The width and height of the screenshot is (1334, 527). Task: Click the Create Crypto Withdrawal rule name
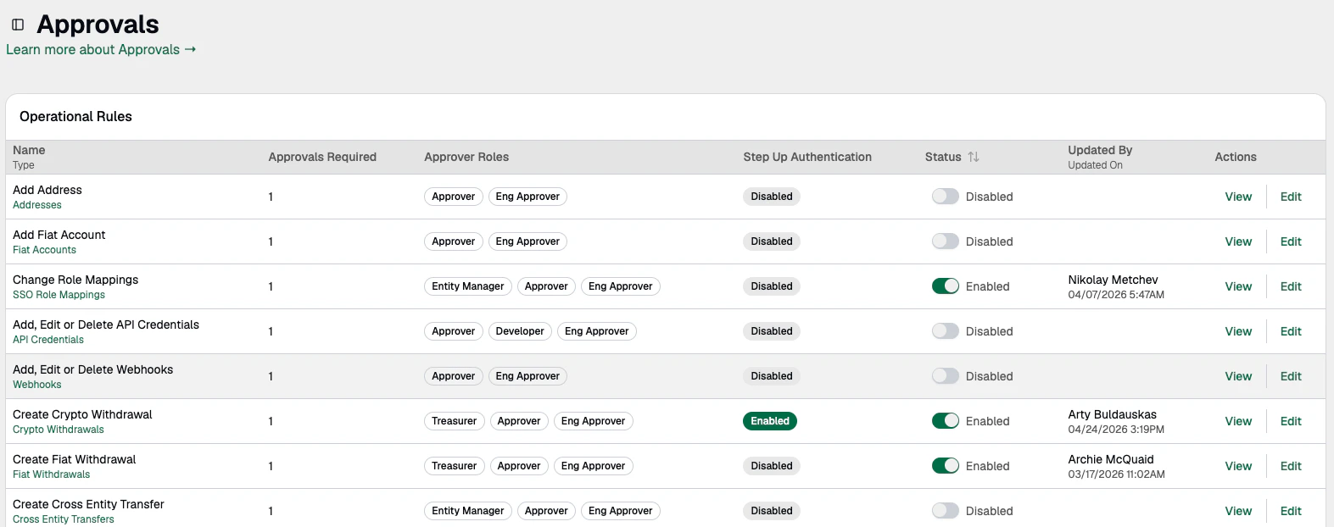82,414
